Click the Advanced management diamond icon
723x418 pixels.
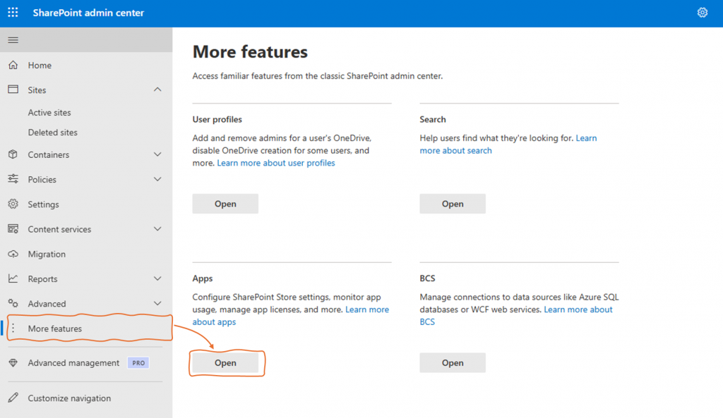click(13, 363)
